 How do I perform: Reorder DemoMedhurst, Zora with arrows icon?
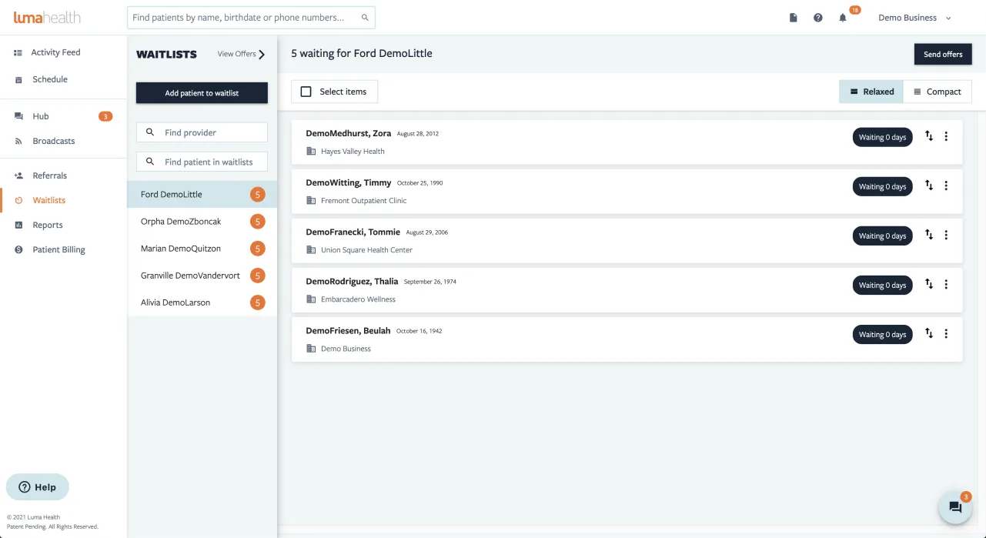point(929,136)
